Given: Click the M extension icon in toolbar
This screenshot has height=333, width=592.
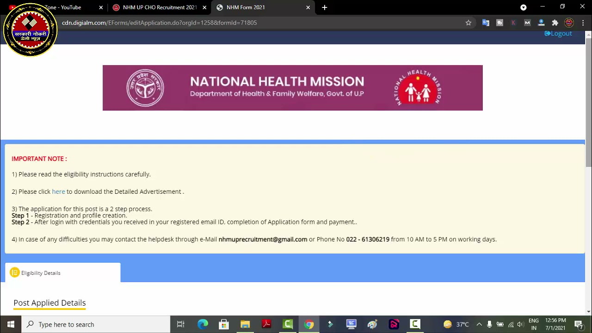Looking at the screenshot, I should 527,23.
